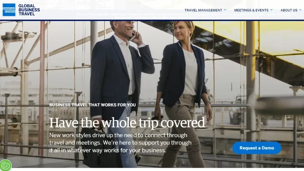Open the Meetings & Events menu
The width and height of the screenshot is (304, 171).
[251, 10]
